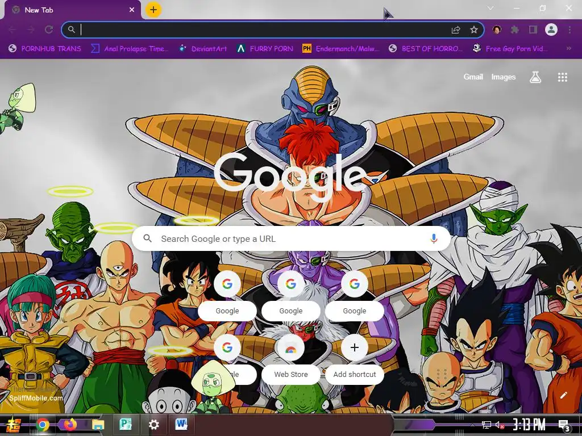Bookmark this tab with the star icon
This screenshot has width=582, height=436.
pyautogui.click(x=474, y=30)
